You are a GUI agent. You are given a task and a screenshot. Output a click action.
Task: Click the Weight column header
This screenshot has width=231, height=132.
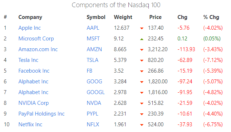click(123, 17)
